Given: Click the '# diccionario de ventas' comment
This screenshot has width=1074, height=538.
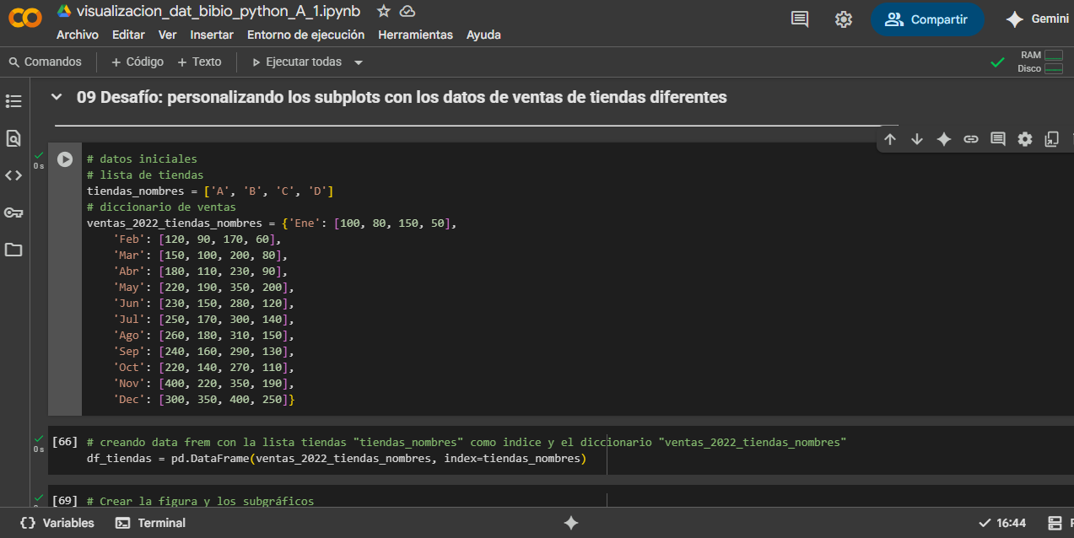Looking at the screenshot, I should (161, 207).
